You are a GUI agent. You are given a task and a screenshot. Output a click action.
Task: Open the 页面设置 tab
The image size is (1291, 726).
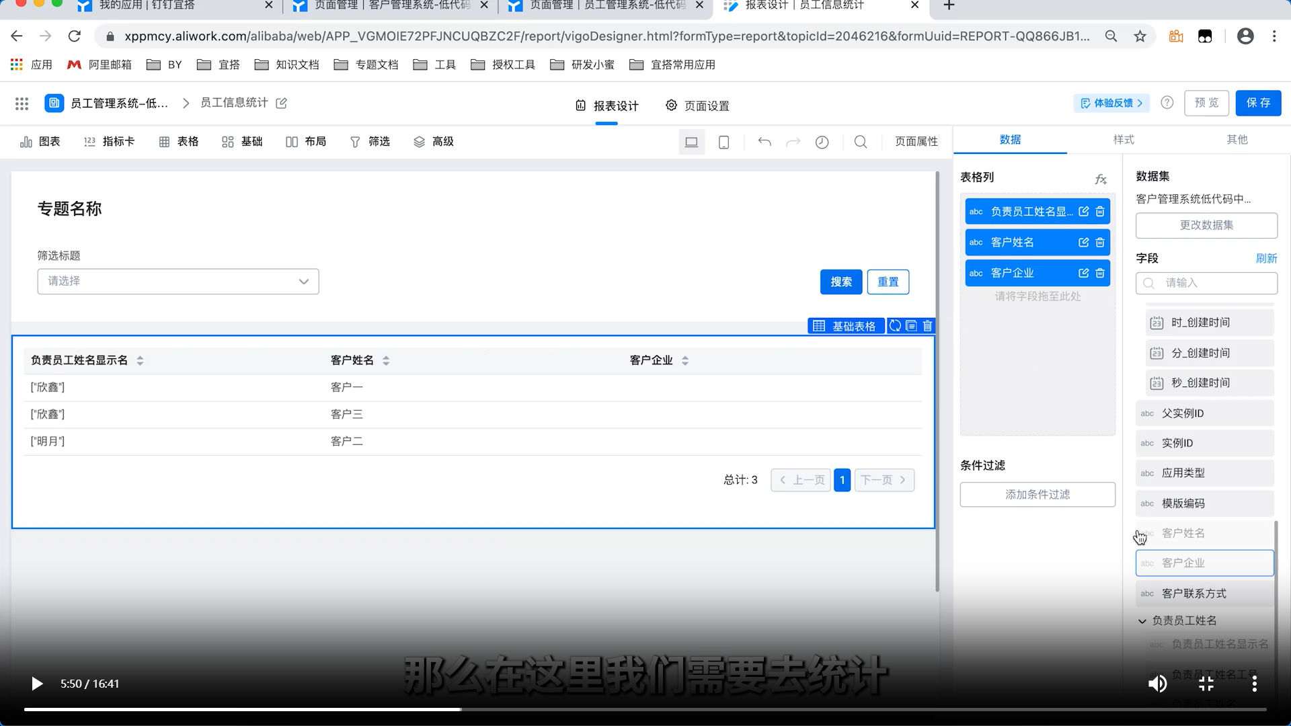click(x=697, y=106)
